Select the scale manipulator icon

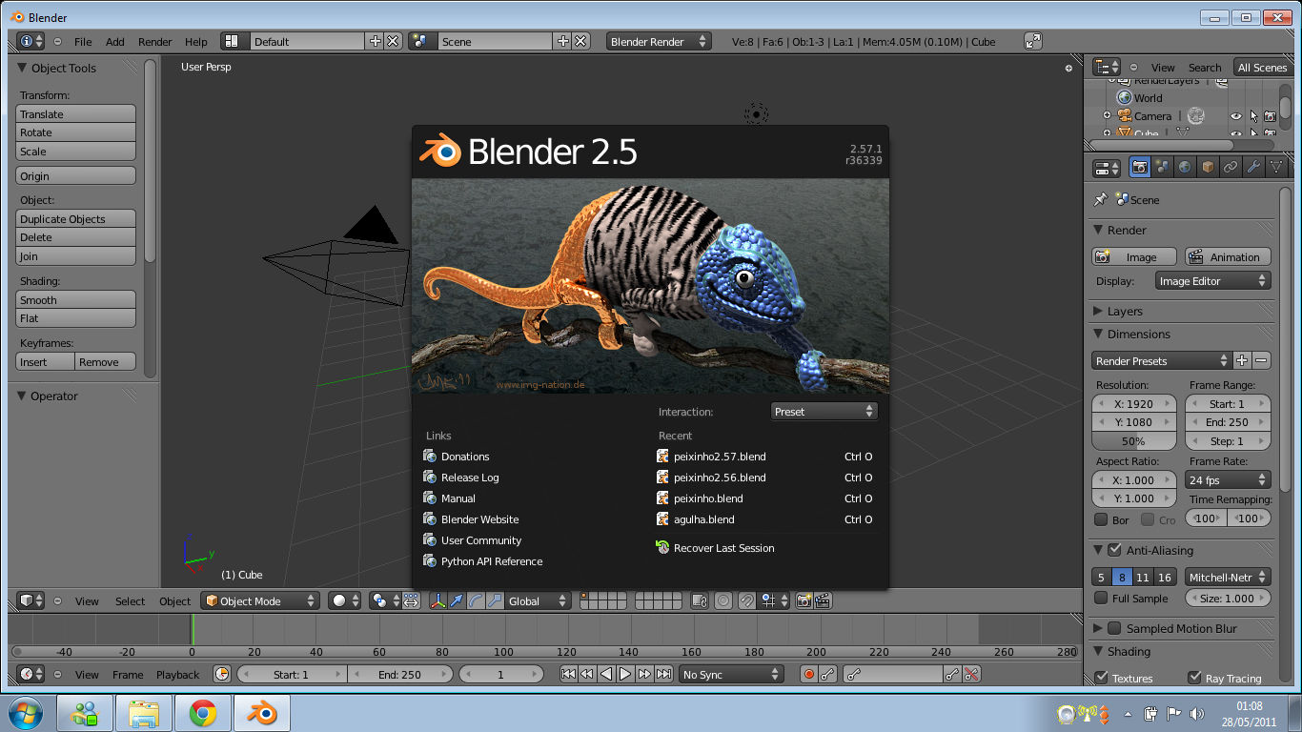coord(495,601)
